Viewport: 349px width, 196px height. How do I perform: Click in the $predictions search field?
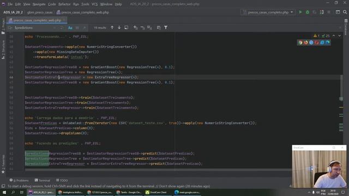pos(33,28)
